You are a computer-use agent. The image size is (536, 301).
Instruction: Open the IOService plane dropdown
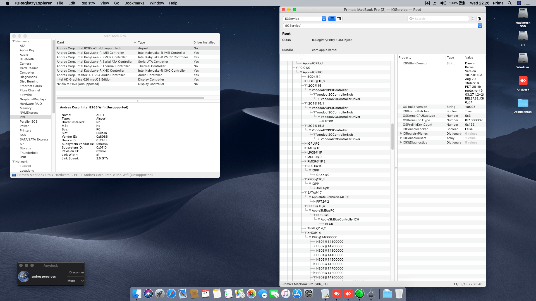click(304, 19)
